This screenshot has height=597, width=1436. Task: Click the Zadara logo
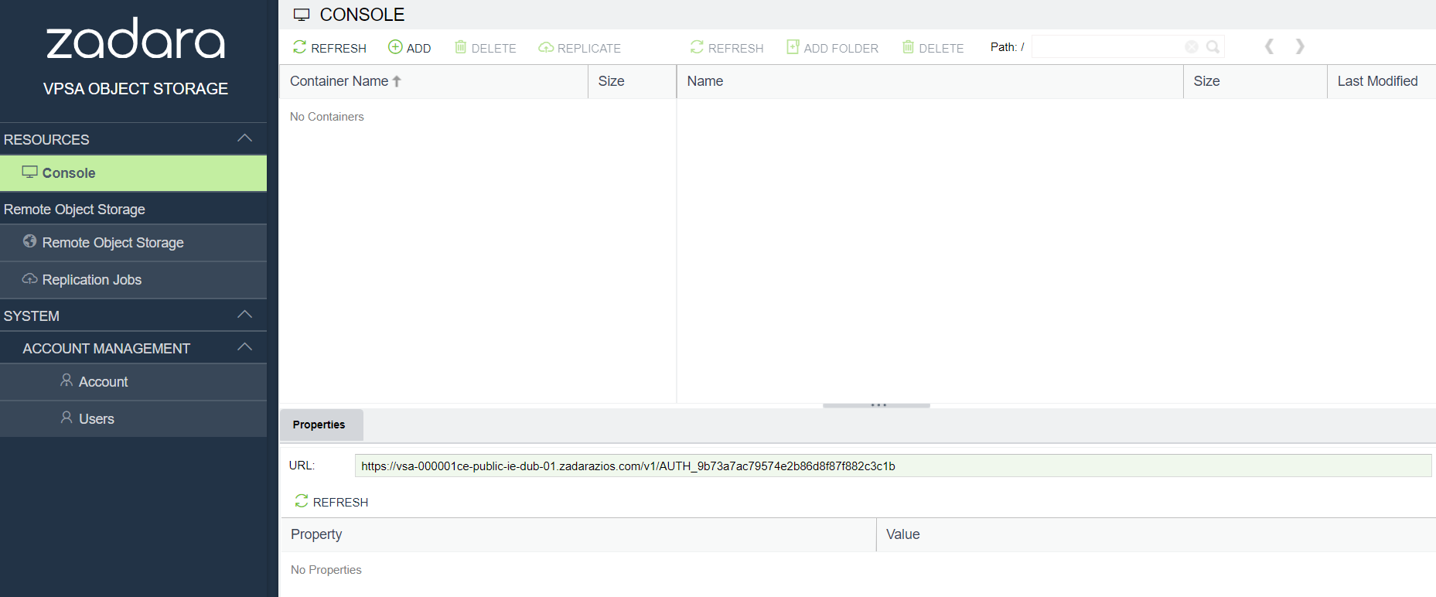tap(135, 39)
